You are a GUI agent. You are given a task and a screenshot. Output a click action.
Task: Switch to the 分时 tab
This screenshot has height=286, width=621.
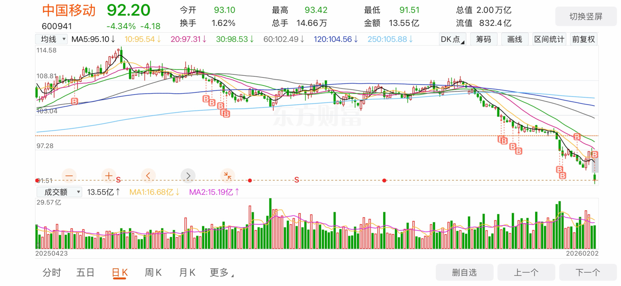[52, 273]
